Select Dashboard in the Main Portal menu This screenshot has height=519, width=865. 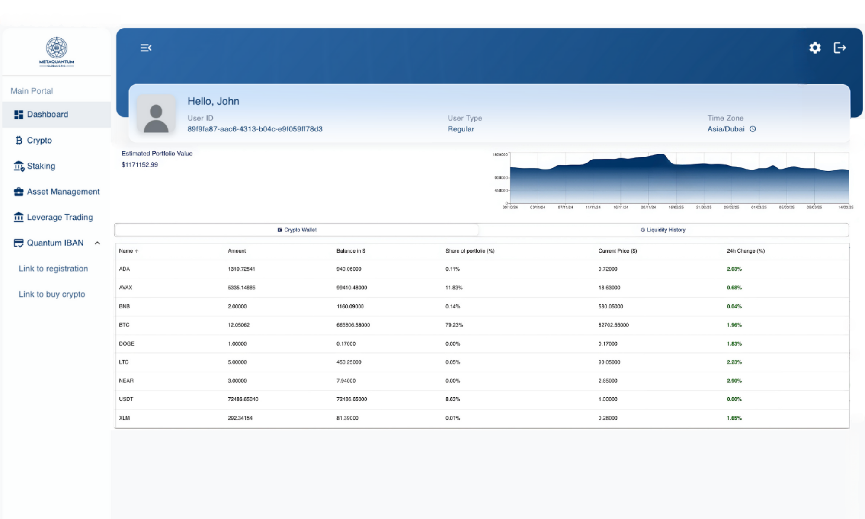[47, 115]
